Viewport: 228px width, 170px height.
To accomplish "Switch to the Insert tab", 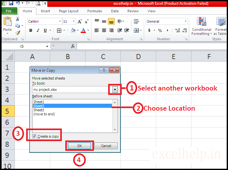I will pos(45,11).
